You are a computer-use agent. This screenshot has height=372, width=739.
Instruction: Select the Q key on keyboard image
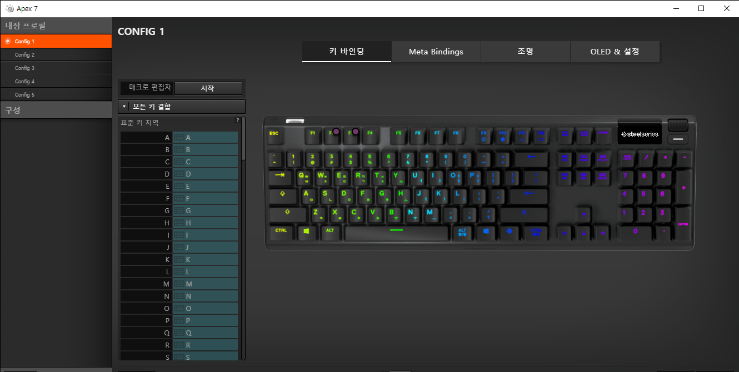point(303,177)
